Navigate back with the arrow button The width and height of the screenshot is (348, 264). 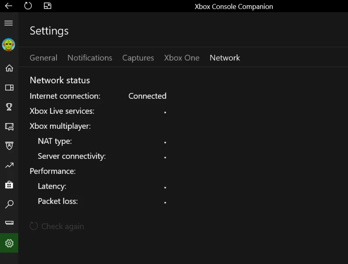(x=9, y=6)
